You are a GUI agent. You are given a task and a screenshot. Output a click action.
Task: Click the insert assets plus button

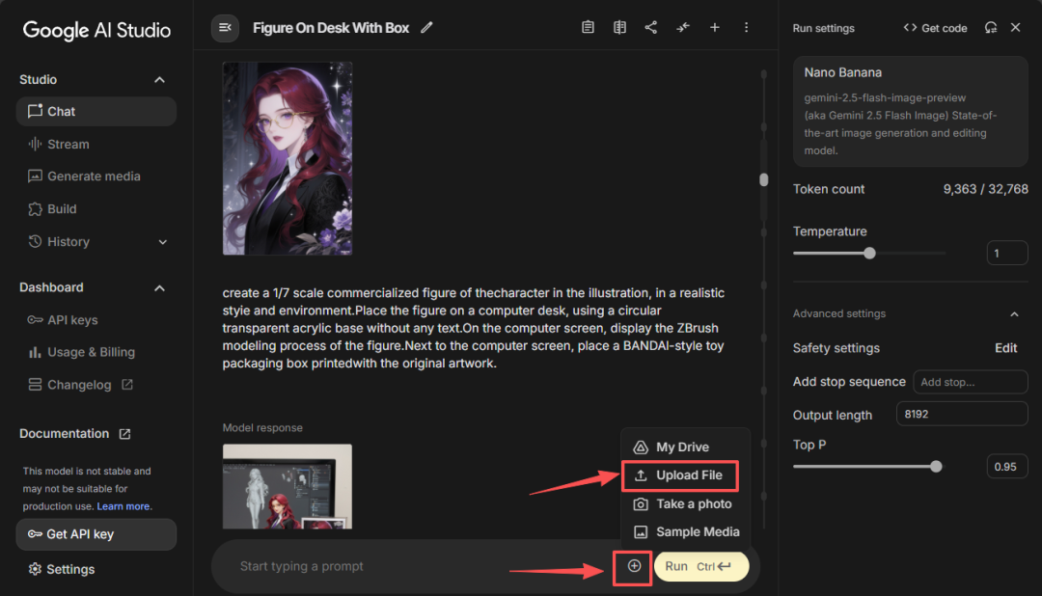634,566
